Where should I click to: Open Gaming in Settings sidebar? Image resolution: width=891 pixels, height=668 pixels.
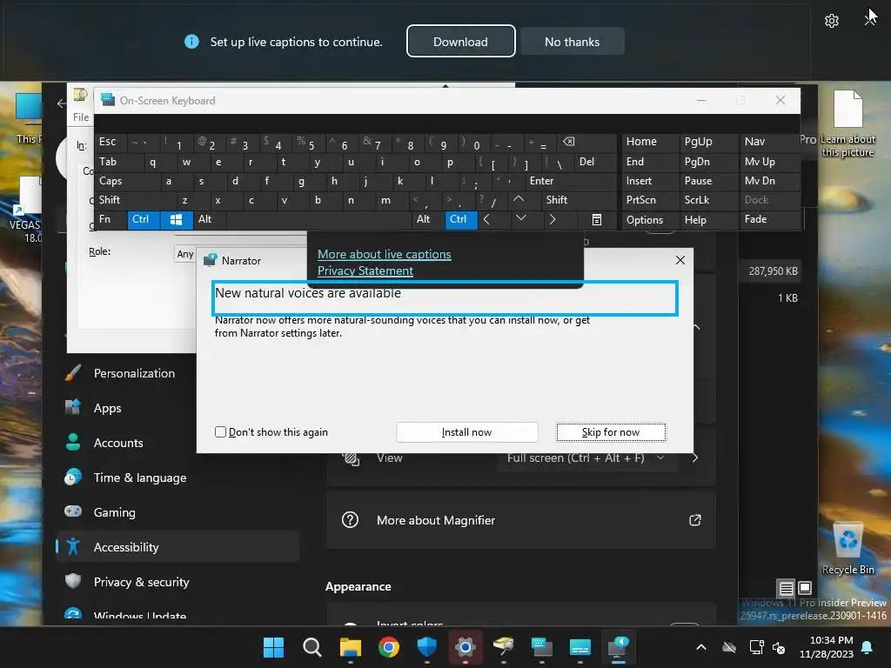[x=114, y=512]
